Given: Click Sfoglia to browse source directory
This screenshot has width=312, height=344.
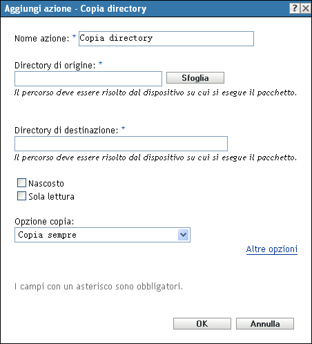Looking at the screenshot, I should pos(195,78).
